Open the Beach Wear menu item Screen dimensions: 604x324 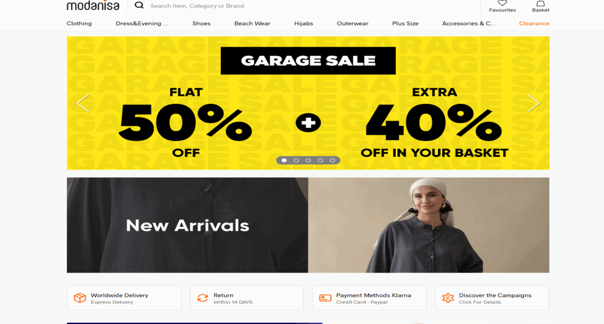click(252, 23)
